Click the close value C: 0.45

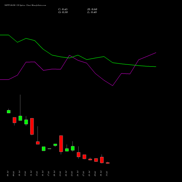(63, 9)
